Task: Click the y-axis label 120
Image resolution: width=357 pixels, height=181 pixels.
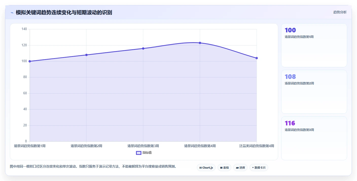Action: [24, 45]
